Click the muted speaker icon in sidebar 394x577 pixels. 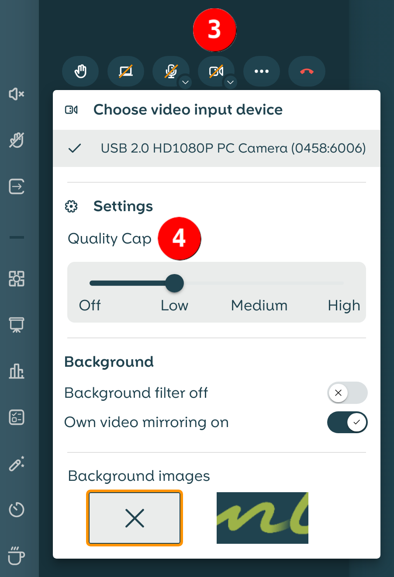tap(17, 94)
